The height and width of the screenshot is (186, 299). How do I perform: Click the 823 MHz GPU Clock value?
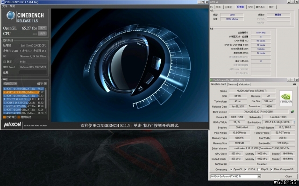tap(236, 153)
